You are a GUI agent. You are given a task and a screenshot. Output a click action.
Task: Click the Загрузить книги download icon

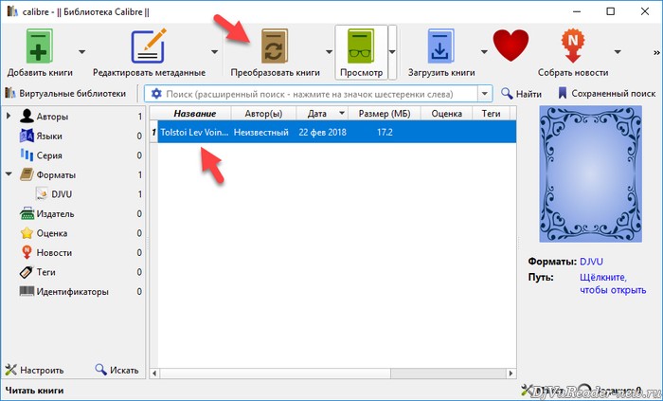440,46
